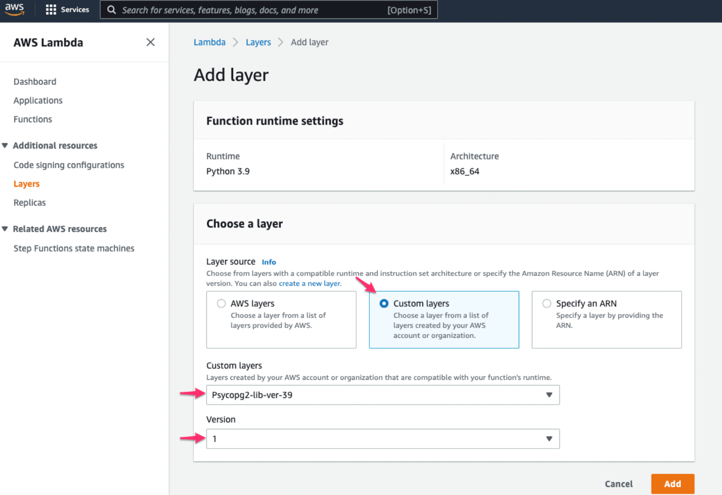Viewport: 722px width, 495px height.
Task: Open Step Functions state machines
Action: tap(74, 248)
